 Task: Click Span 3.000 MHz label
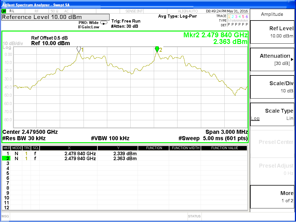(227, 132)
